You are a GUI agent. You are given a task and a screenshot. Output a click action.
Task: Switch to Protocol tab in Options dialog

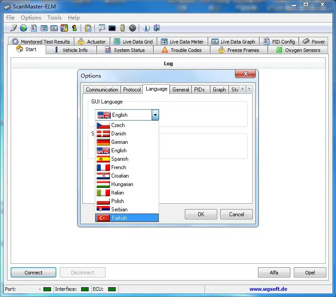tap(132, 90)
